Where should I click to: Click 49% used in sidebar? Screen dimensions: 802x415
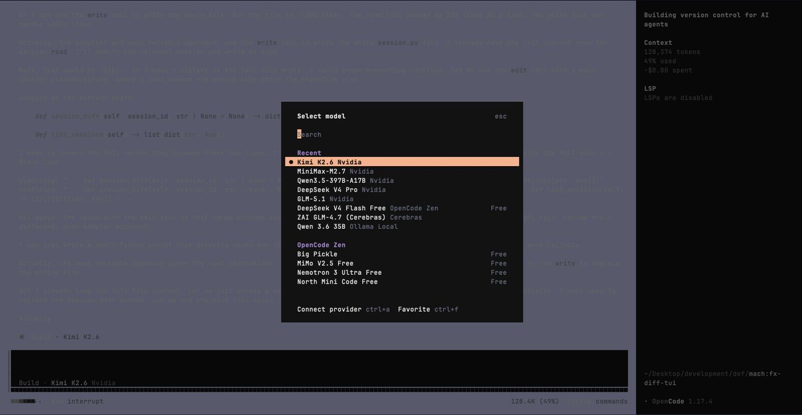(660, 61)
